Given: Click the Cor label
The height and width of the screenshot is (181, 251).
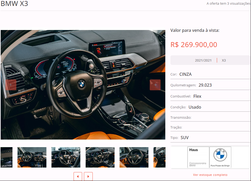Looking at the screenshot, I should (x=174, y=74).
